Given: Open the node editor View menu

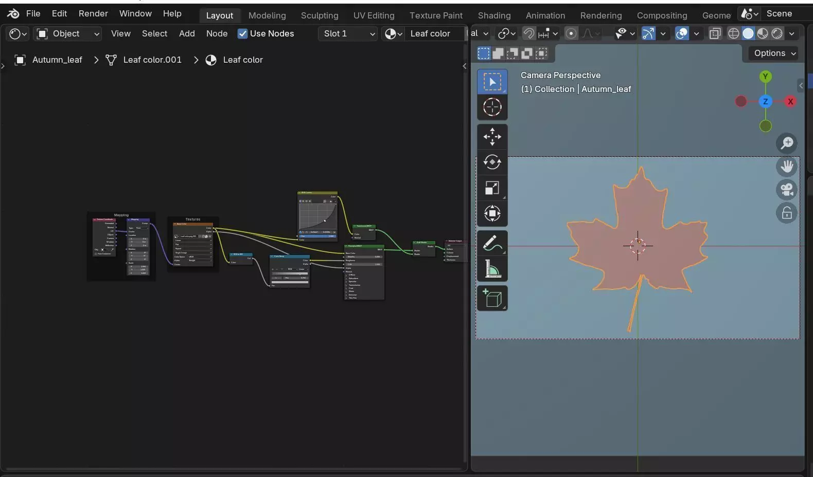Looking at the screenshot, I should [120, 34].
